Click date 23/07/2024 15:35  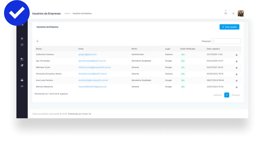tap(215, 87)
